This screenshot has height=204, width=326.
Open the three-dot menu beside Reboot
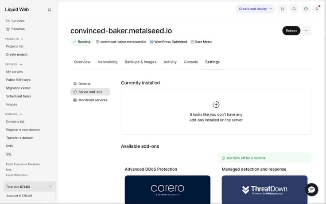tap(307, 31)
